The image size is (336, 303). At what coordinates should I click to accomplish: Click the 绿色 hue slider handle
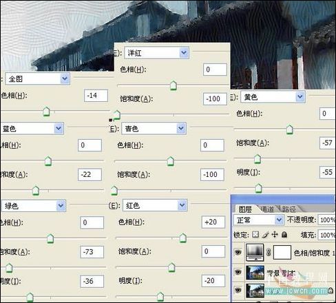click(50, 238)
